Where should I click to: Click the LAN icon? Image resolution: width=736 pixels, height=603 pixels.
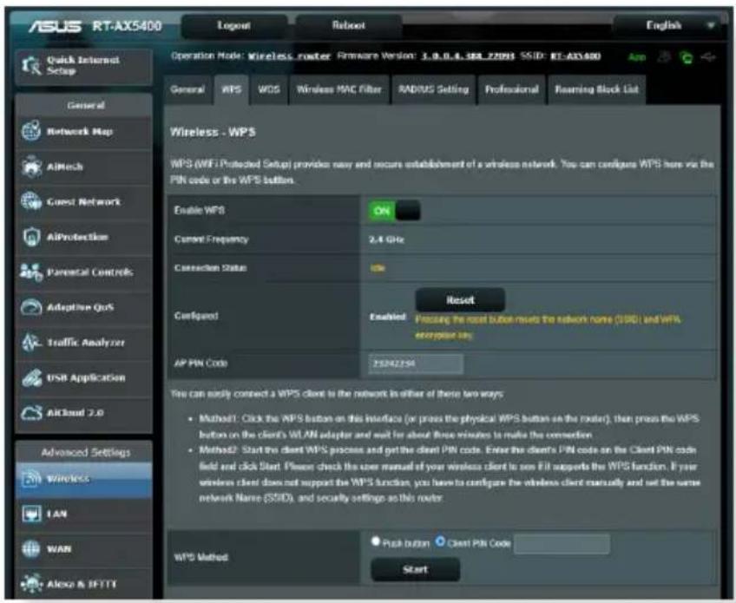[x=31, y=514]
